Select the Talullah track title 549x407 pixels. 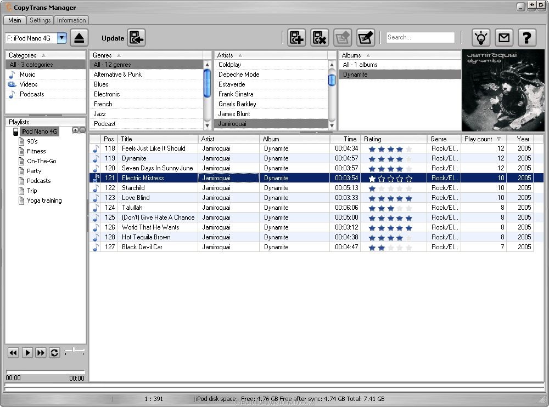(132, 208)
